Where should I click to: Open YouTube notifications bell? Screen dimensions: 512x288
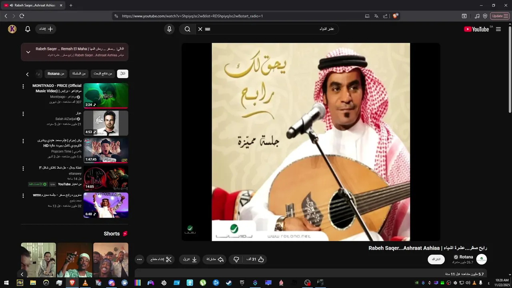[x=28, y=29]
